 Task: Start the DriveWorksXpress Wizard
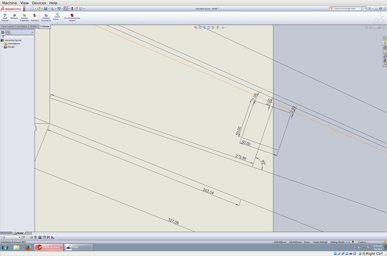(x=72, y=17)
